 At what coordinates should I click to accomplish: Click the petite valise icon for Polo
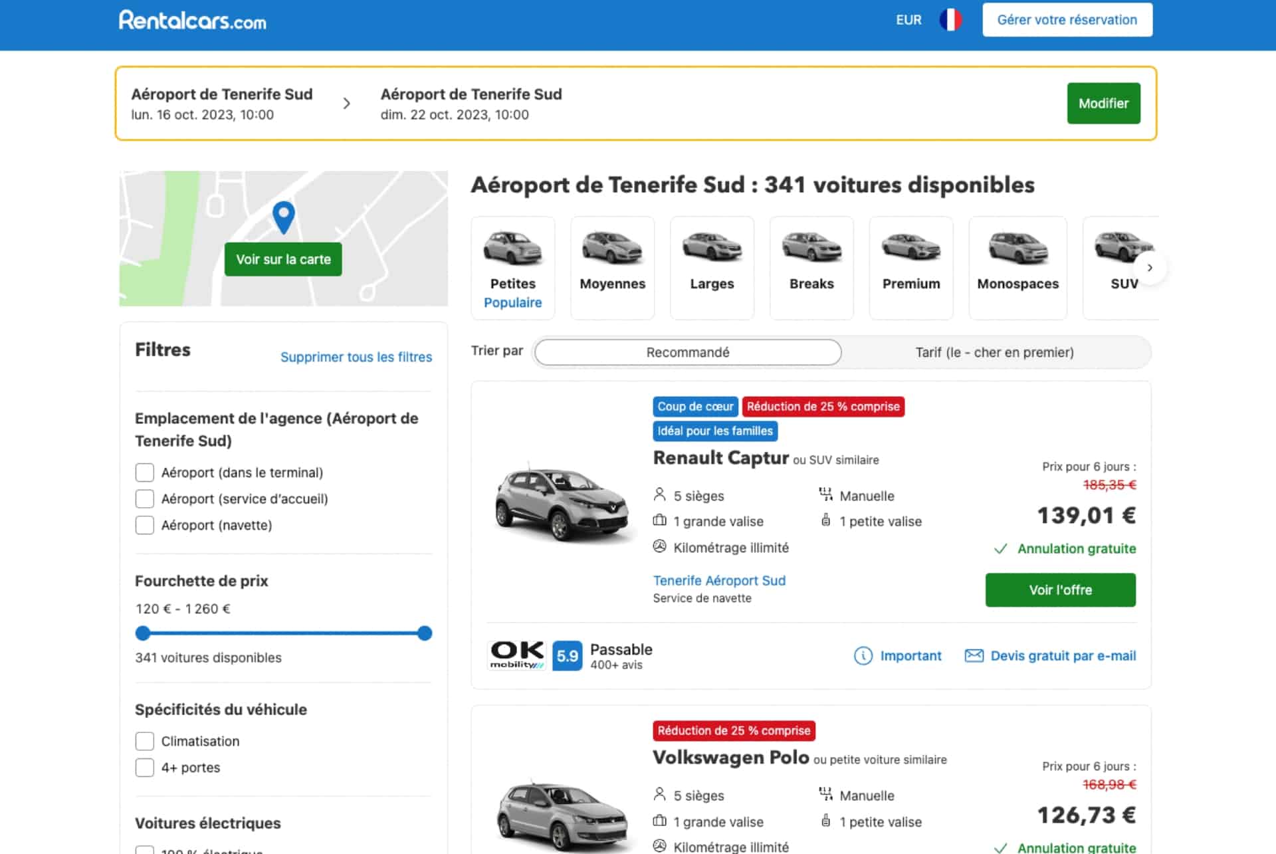point(825,820)
